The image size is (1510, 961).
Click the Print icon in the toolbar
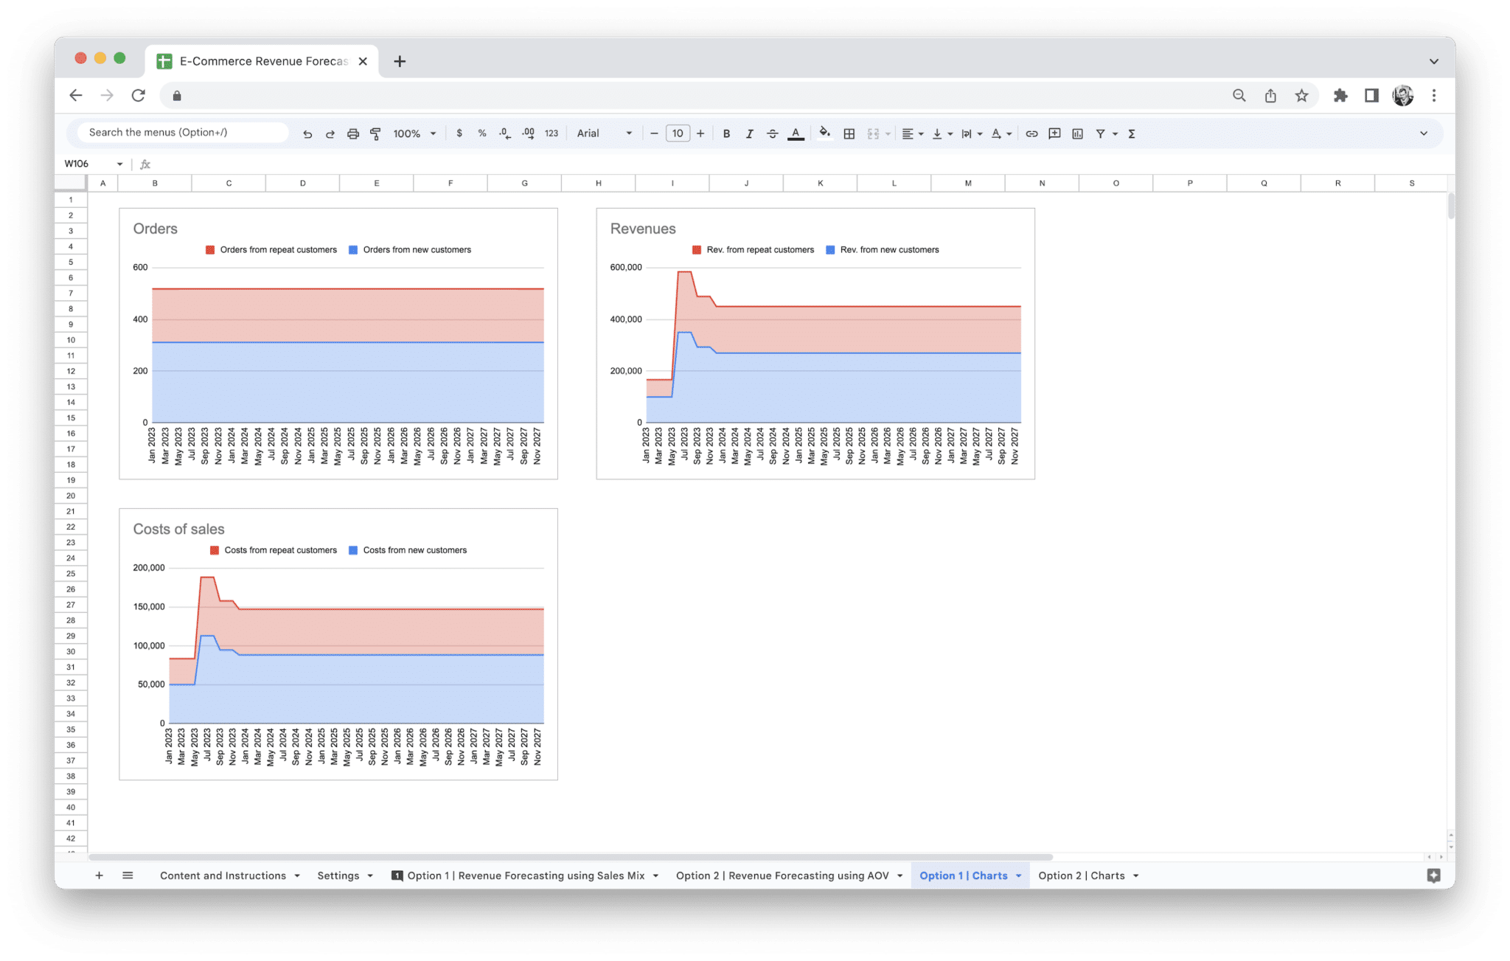click(x=353, y=133)
